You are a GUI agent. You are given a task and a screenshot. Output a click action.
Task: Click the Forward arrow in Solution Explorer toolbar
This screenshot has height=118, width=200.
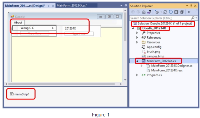pyautogui.click(x=138, y=12)
